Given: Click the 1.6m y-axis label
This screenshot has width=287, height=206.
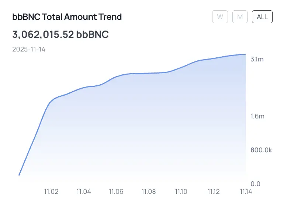Looking at the screenshot, I should 257,116.
